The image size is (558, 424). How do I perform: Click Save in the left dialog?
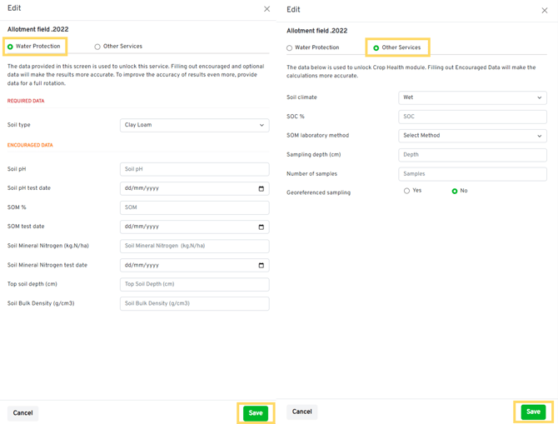256,413
